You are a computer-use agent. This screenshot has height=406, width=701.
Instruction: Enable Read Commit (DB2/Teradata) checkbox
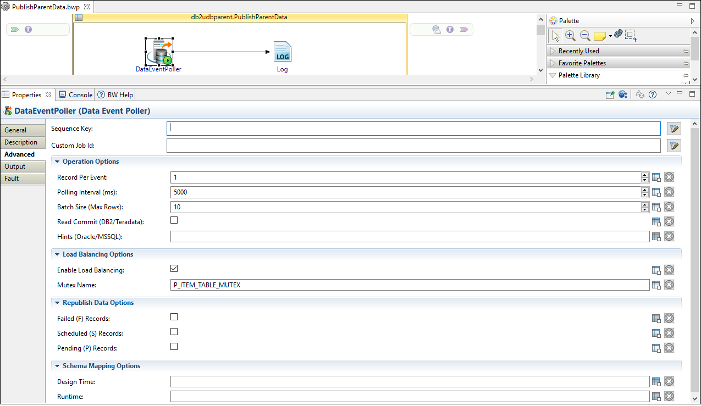[174, 220]
